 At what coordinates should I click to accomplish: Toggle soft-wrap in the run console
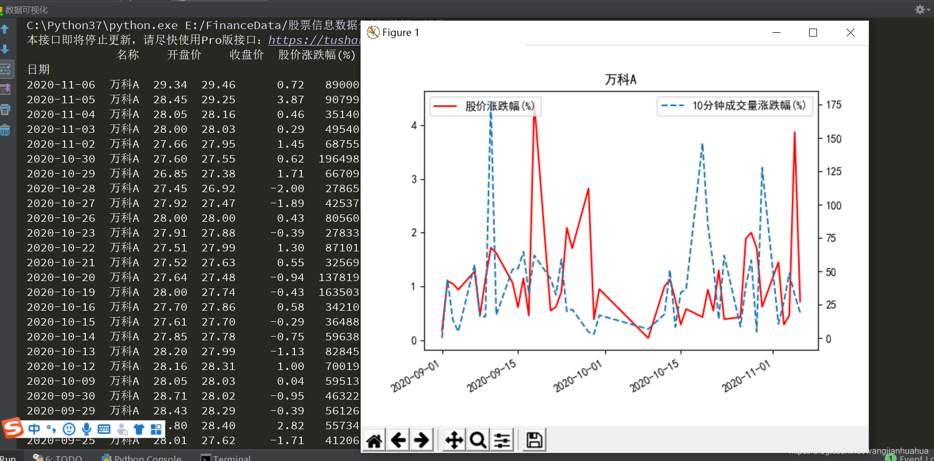[x=5, y=69]
